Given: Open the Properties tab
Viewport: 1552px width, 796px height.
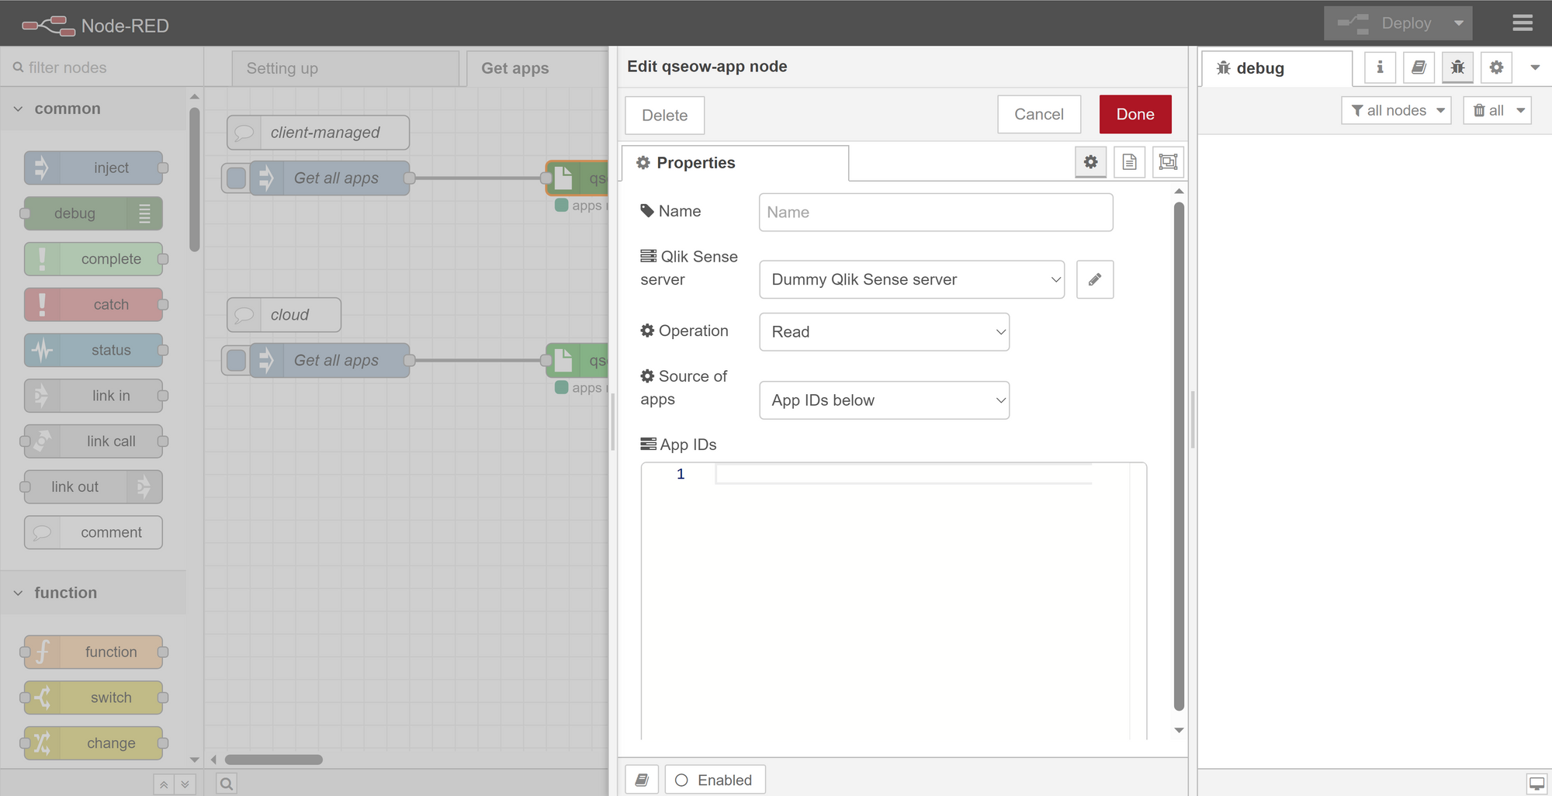Looking at the screenshot, I should [x=736, y=163].
